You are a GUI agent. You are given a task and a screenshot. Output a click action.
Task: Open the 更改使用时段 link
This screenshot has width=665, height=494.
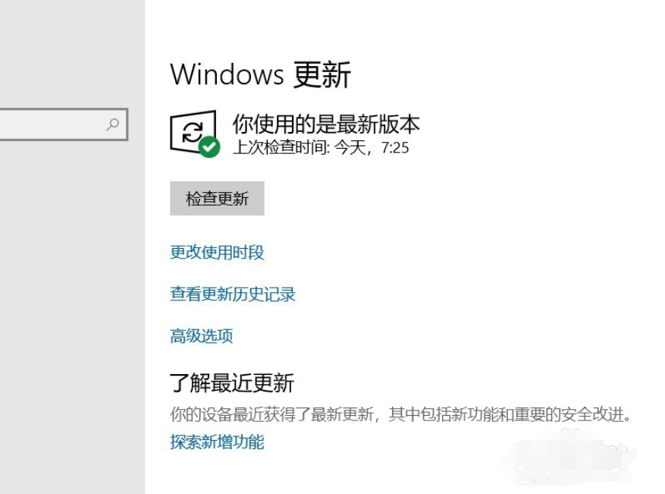point(217,253)
